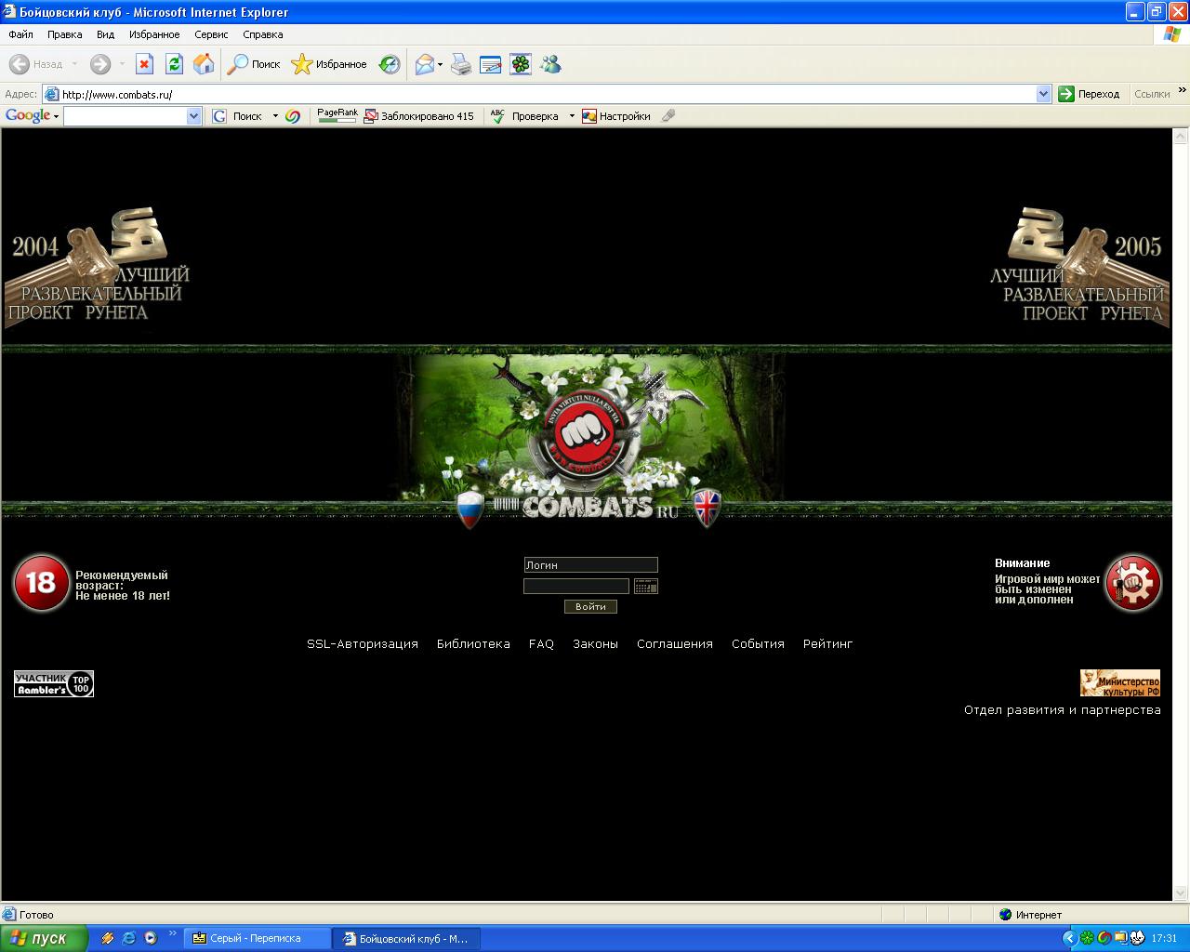This screenshot has height=952, width=1190.
Task: Select the Russian flag shield
Action: click(x=470, y=509)
